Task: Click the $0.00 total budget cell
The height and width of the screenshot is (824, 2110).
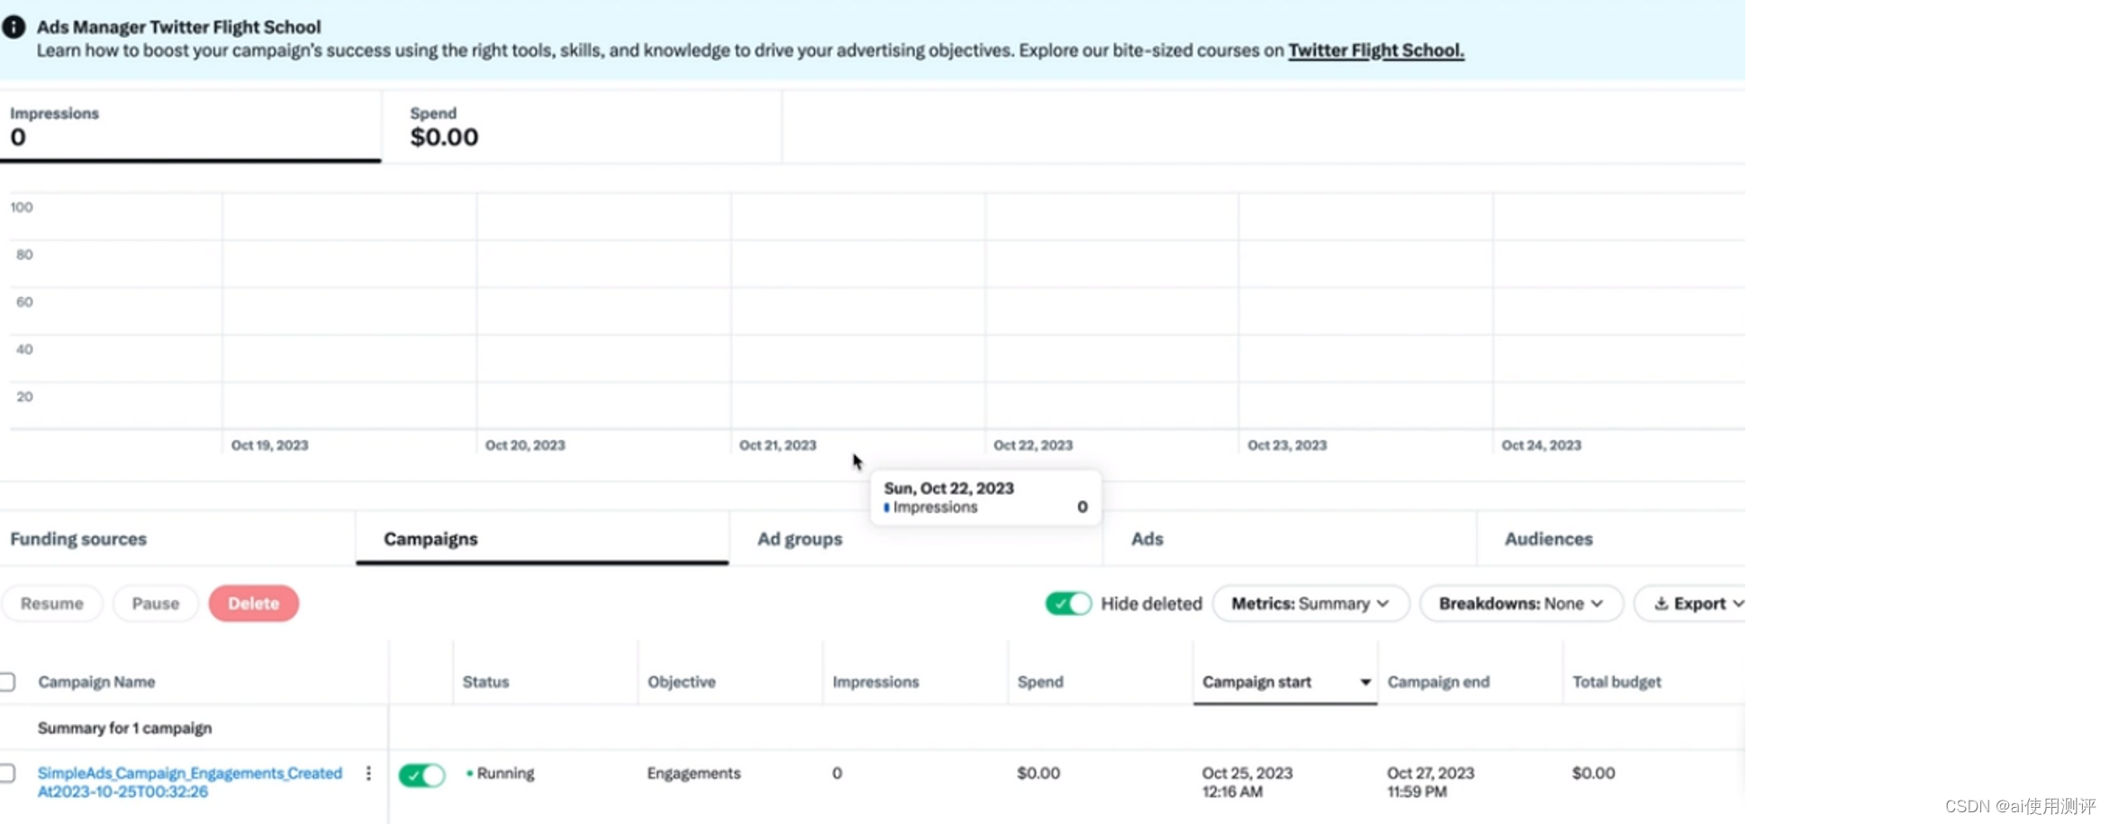Action: (1593, 774)
